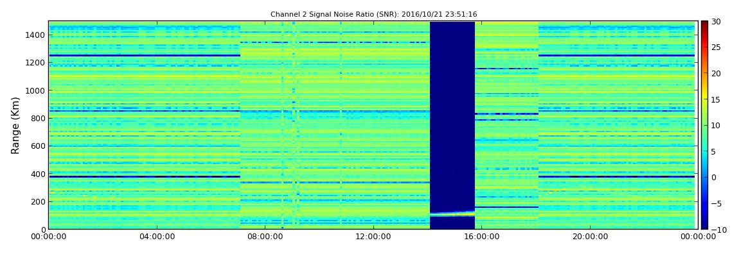The height and width of the screenshot is (261, 739).
Task: Click the 1200 range tick label
Action: tap(36, 63)
